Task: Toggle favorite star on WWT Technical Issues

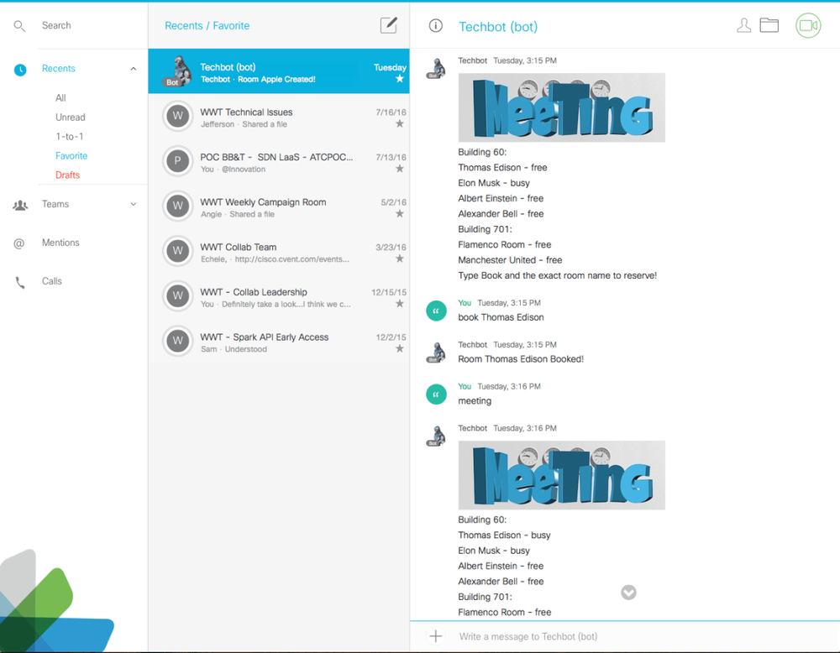Action: point(400,124)
